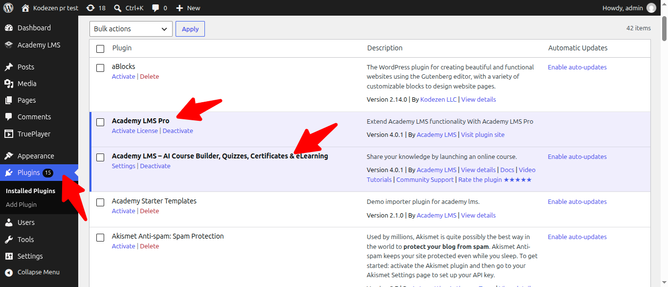Check the aBlocks plugin checkbox
This screenshot has height=287, width=668.
pyautogui.click(x=100, y=68)
